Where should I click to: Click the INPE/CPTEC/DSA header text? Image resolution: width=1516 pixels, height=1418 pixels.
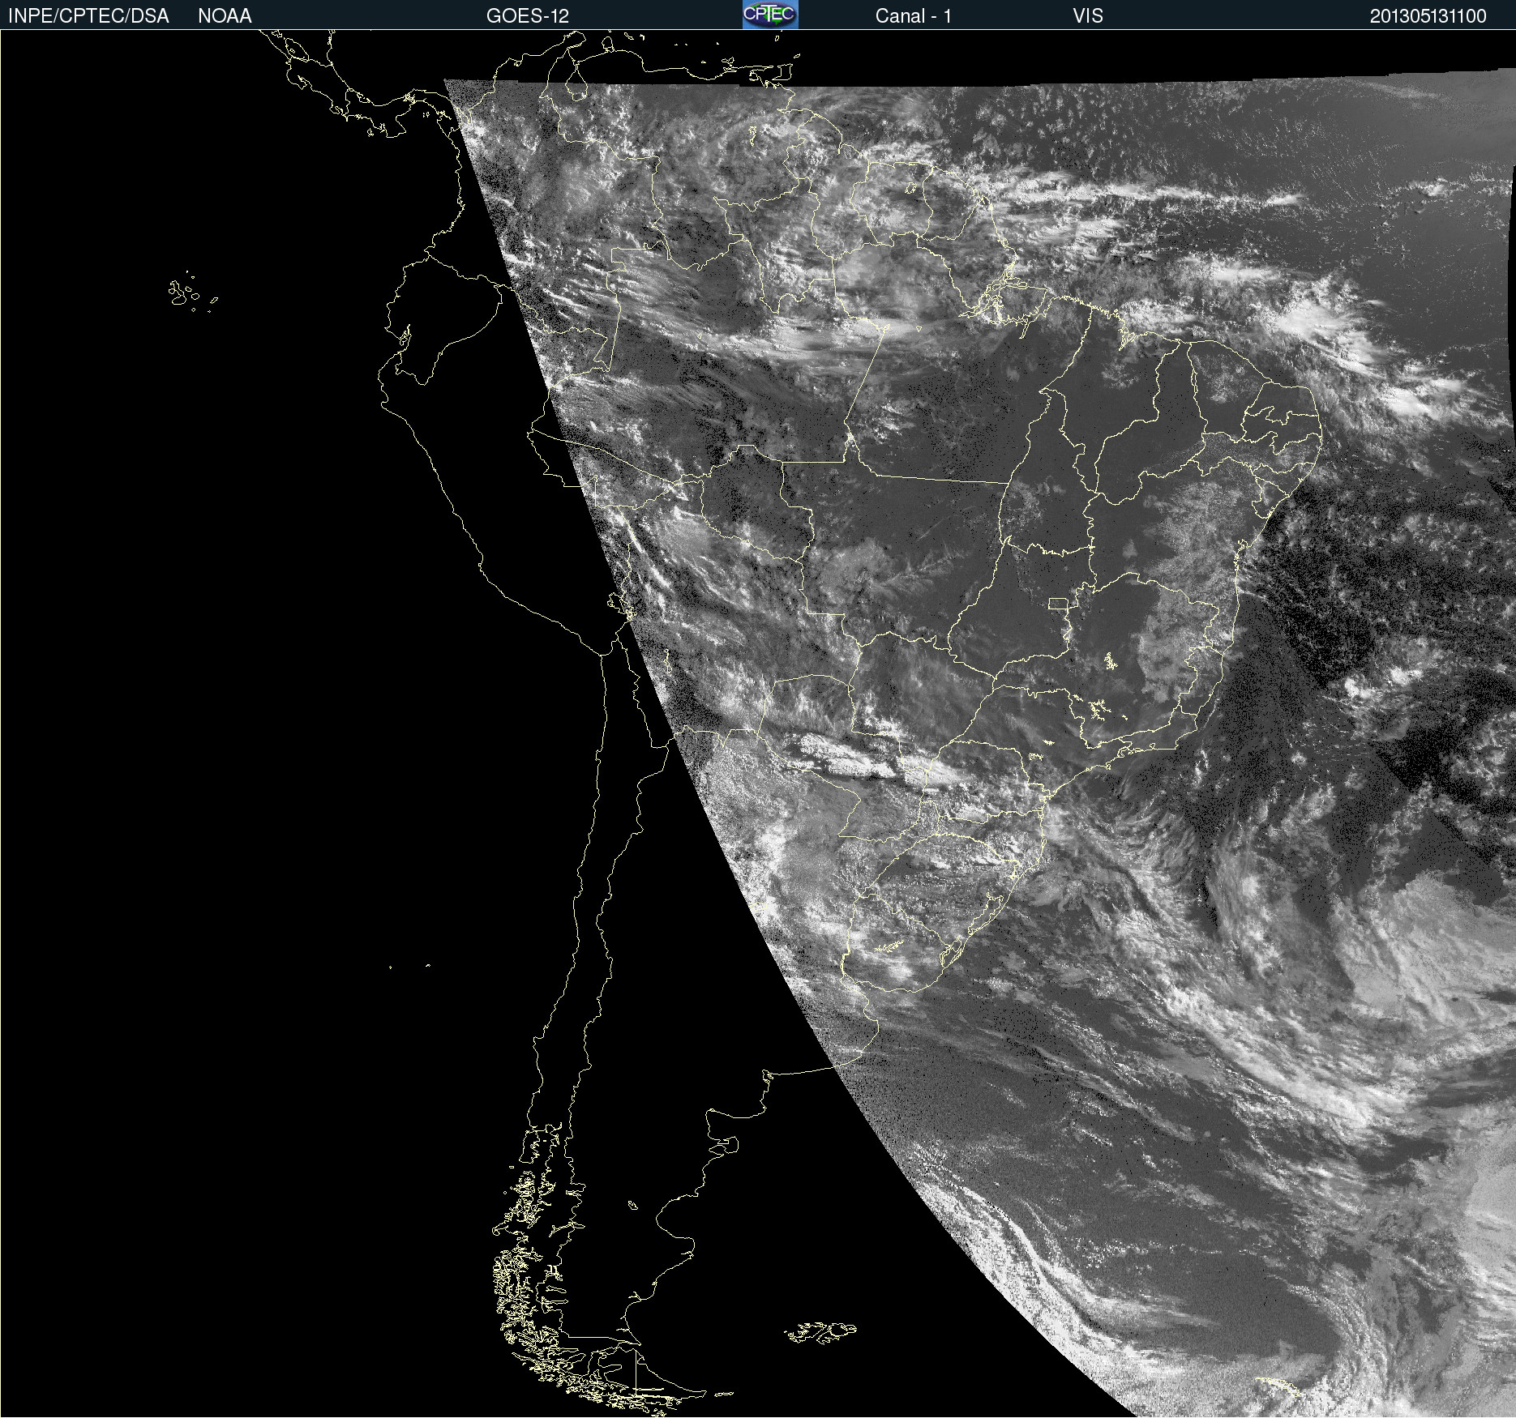[88, 16]
